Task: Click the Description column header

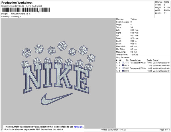Action: pos(135,60)
